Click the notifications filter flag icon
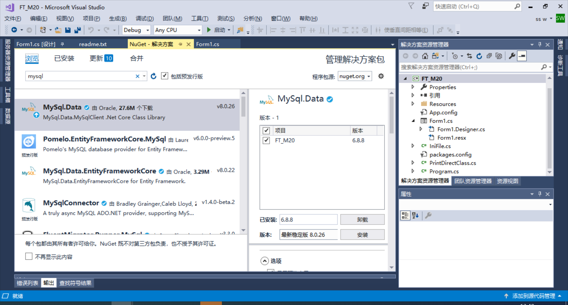 (411, 6)
